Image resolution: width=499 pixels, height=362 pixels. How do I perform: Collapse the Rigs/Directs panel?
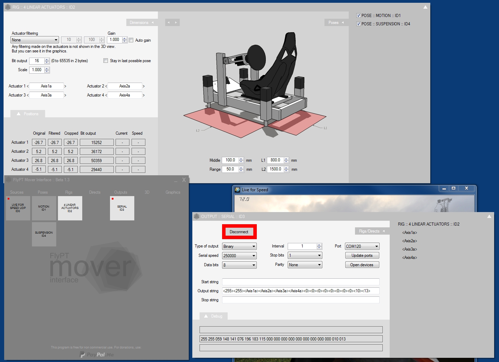tap(372, 231)
